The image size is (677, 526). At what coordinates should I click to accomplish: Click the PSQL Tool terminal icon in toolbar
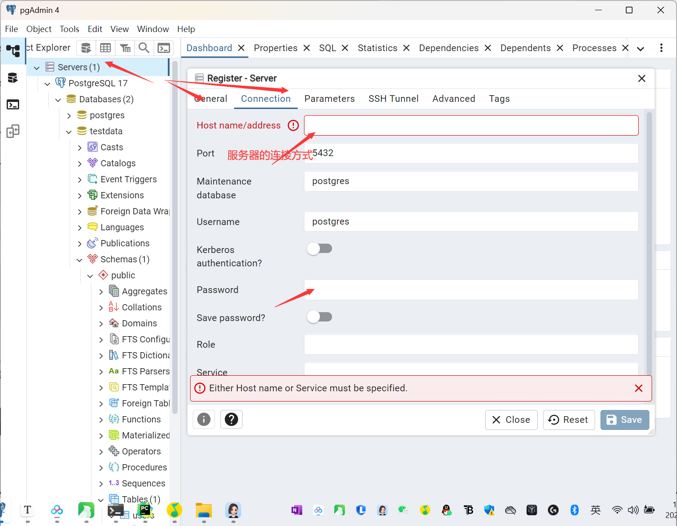(x=164, y=48)
